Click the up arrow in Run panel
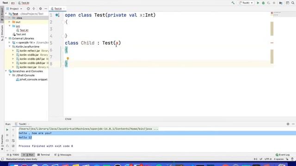Screen dimensions: 296x166 [13, 130]
